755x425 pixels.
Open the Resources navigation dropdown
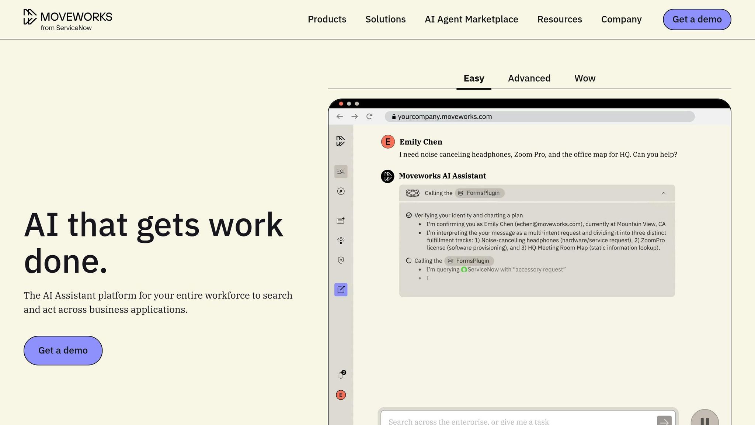[x=559, y=19]
